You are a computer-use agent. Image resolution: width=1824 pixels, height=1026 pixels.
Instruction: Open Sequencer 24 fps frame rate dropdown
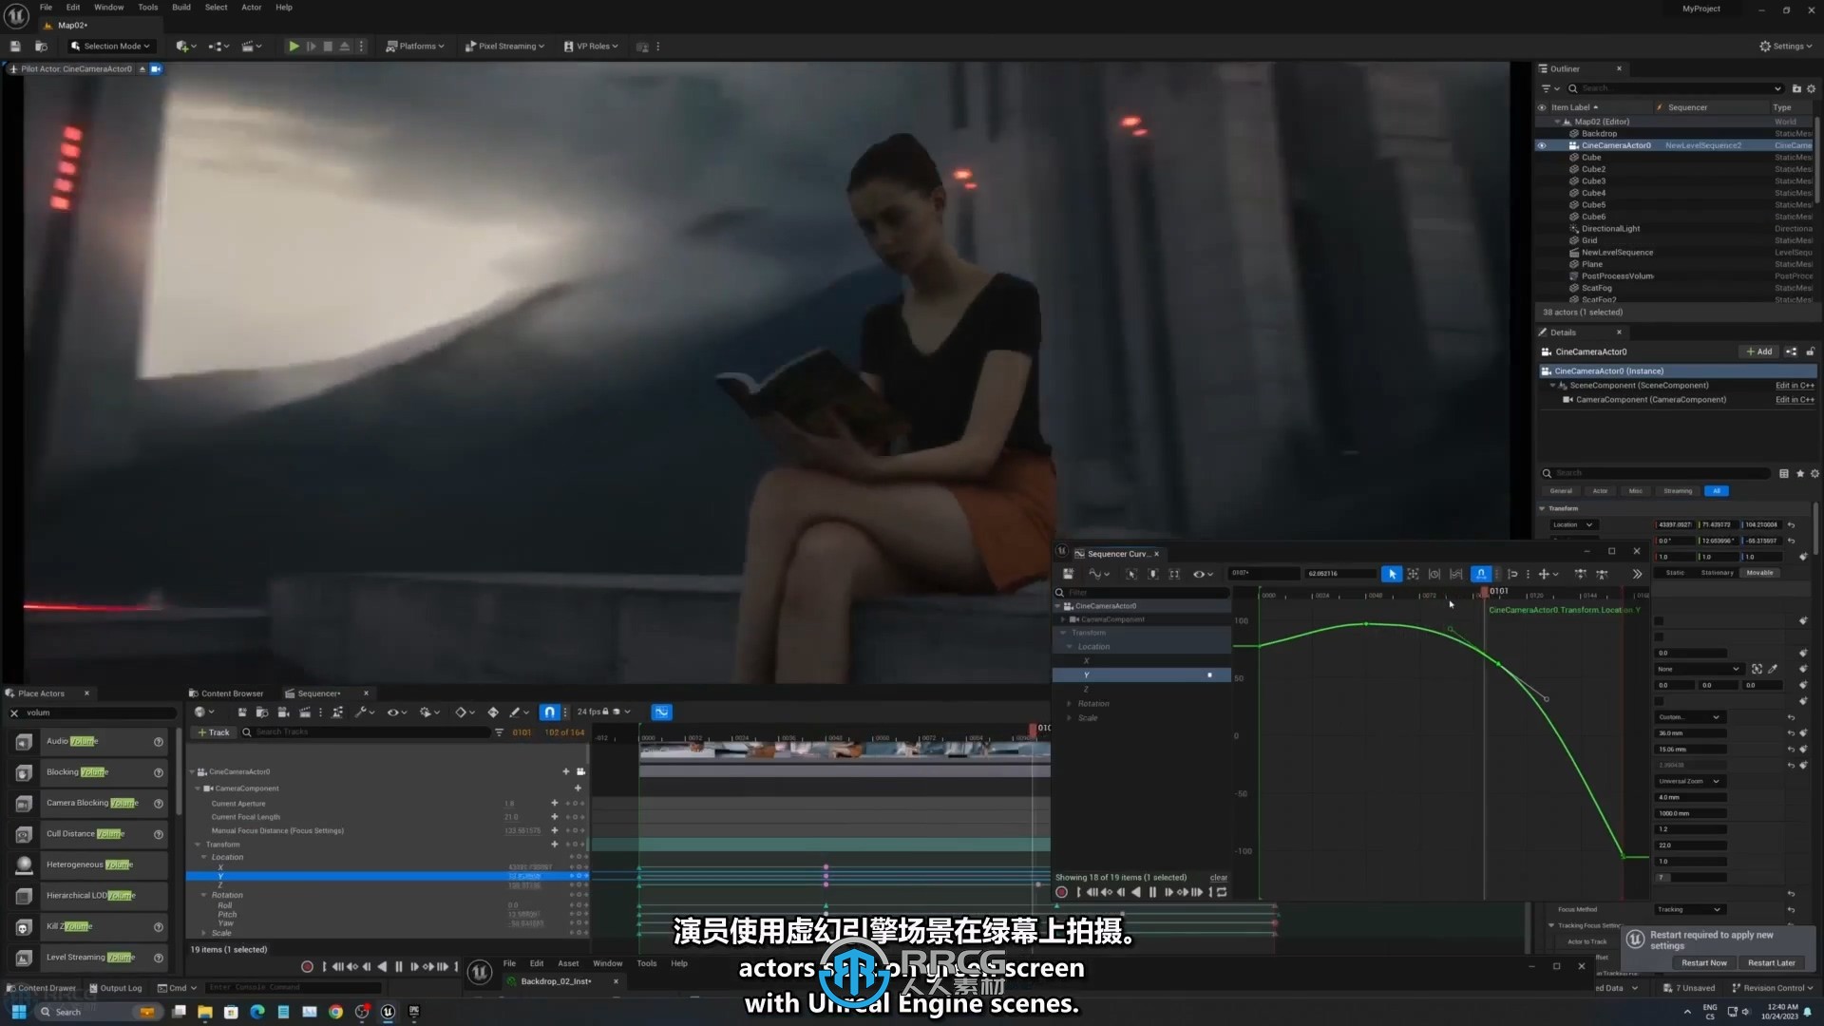pos(602,712)
